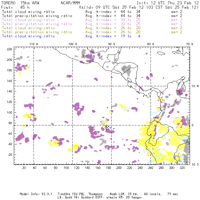Click the 220 tick label on vertical axis
200x200 pixels.
[10, 49]
